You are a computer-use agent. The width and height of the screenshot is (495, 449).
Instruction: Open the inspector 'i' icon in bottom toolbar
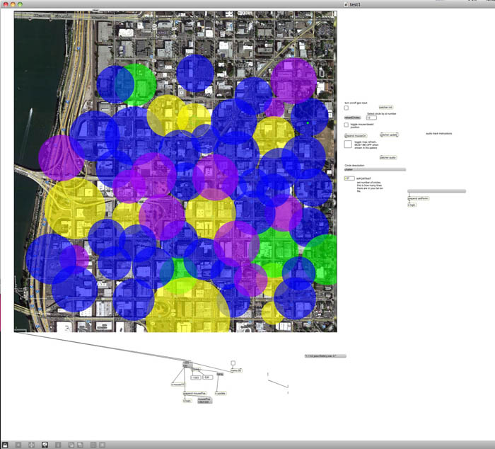(x=58, y=444)
